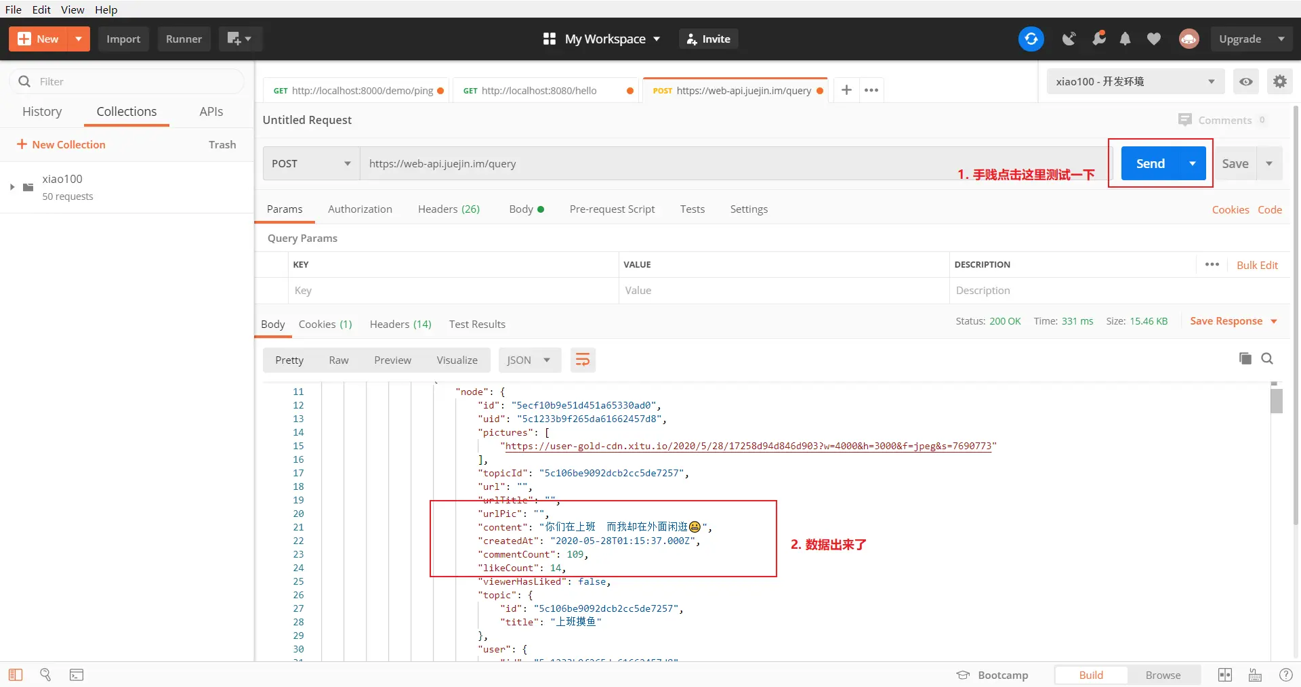
Task: Open the JSON format dropdown
Action: click(529, 360)
